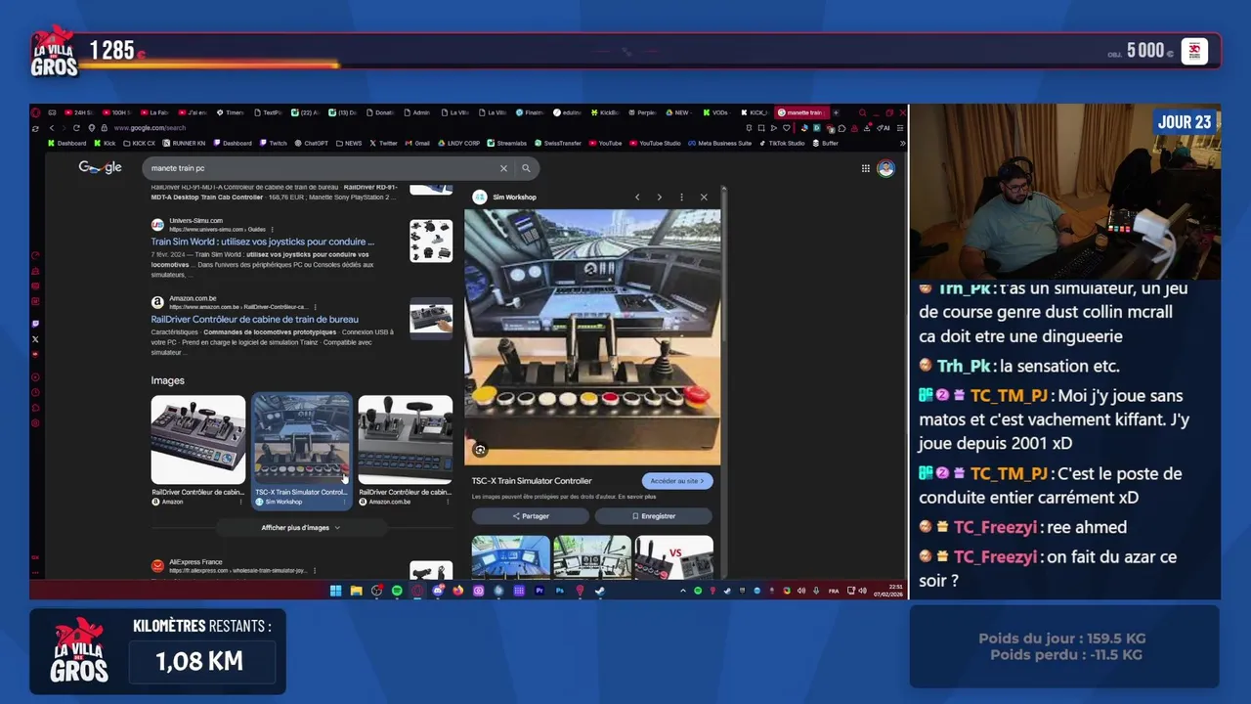Open Windows Start menu

[x=335, y=591]
